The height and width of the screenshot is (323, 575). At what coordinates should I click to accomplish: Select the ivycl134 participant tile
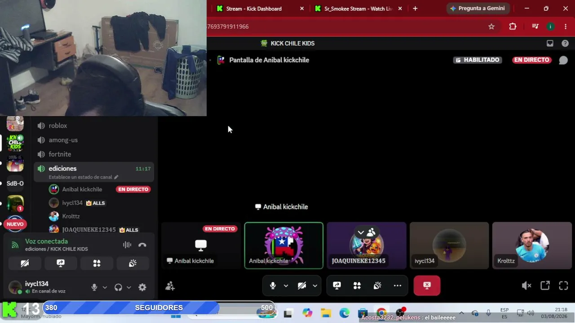(449, 246)
